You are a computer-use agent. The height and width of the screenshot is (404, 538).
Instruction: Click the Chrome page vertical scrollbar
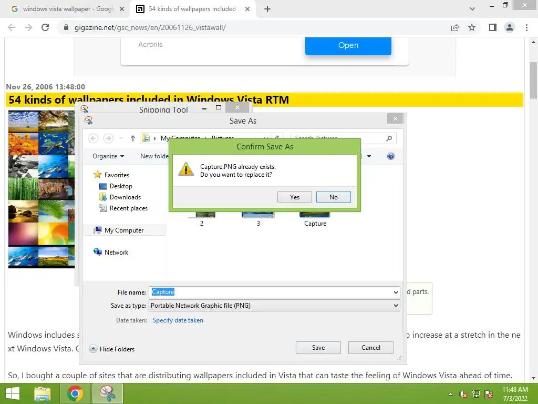point(533,80)
